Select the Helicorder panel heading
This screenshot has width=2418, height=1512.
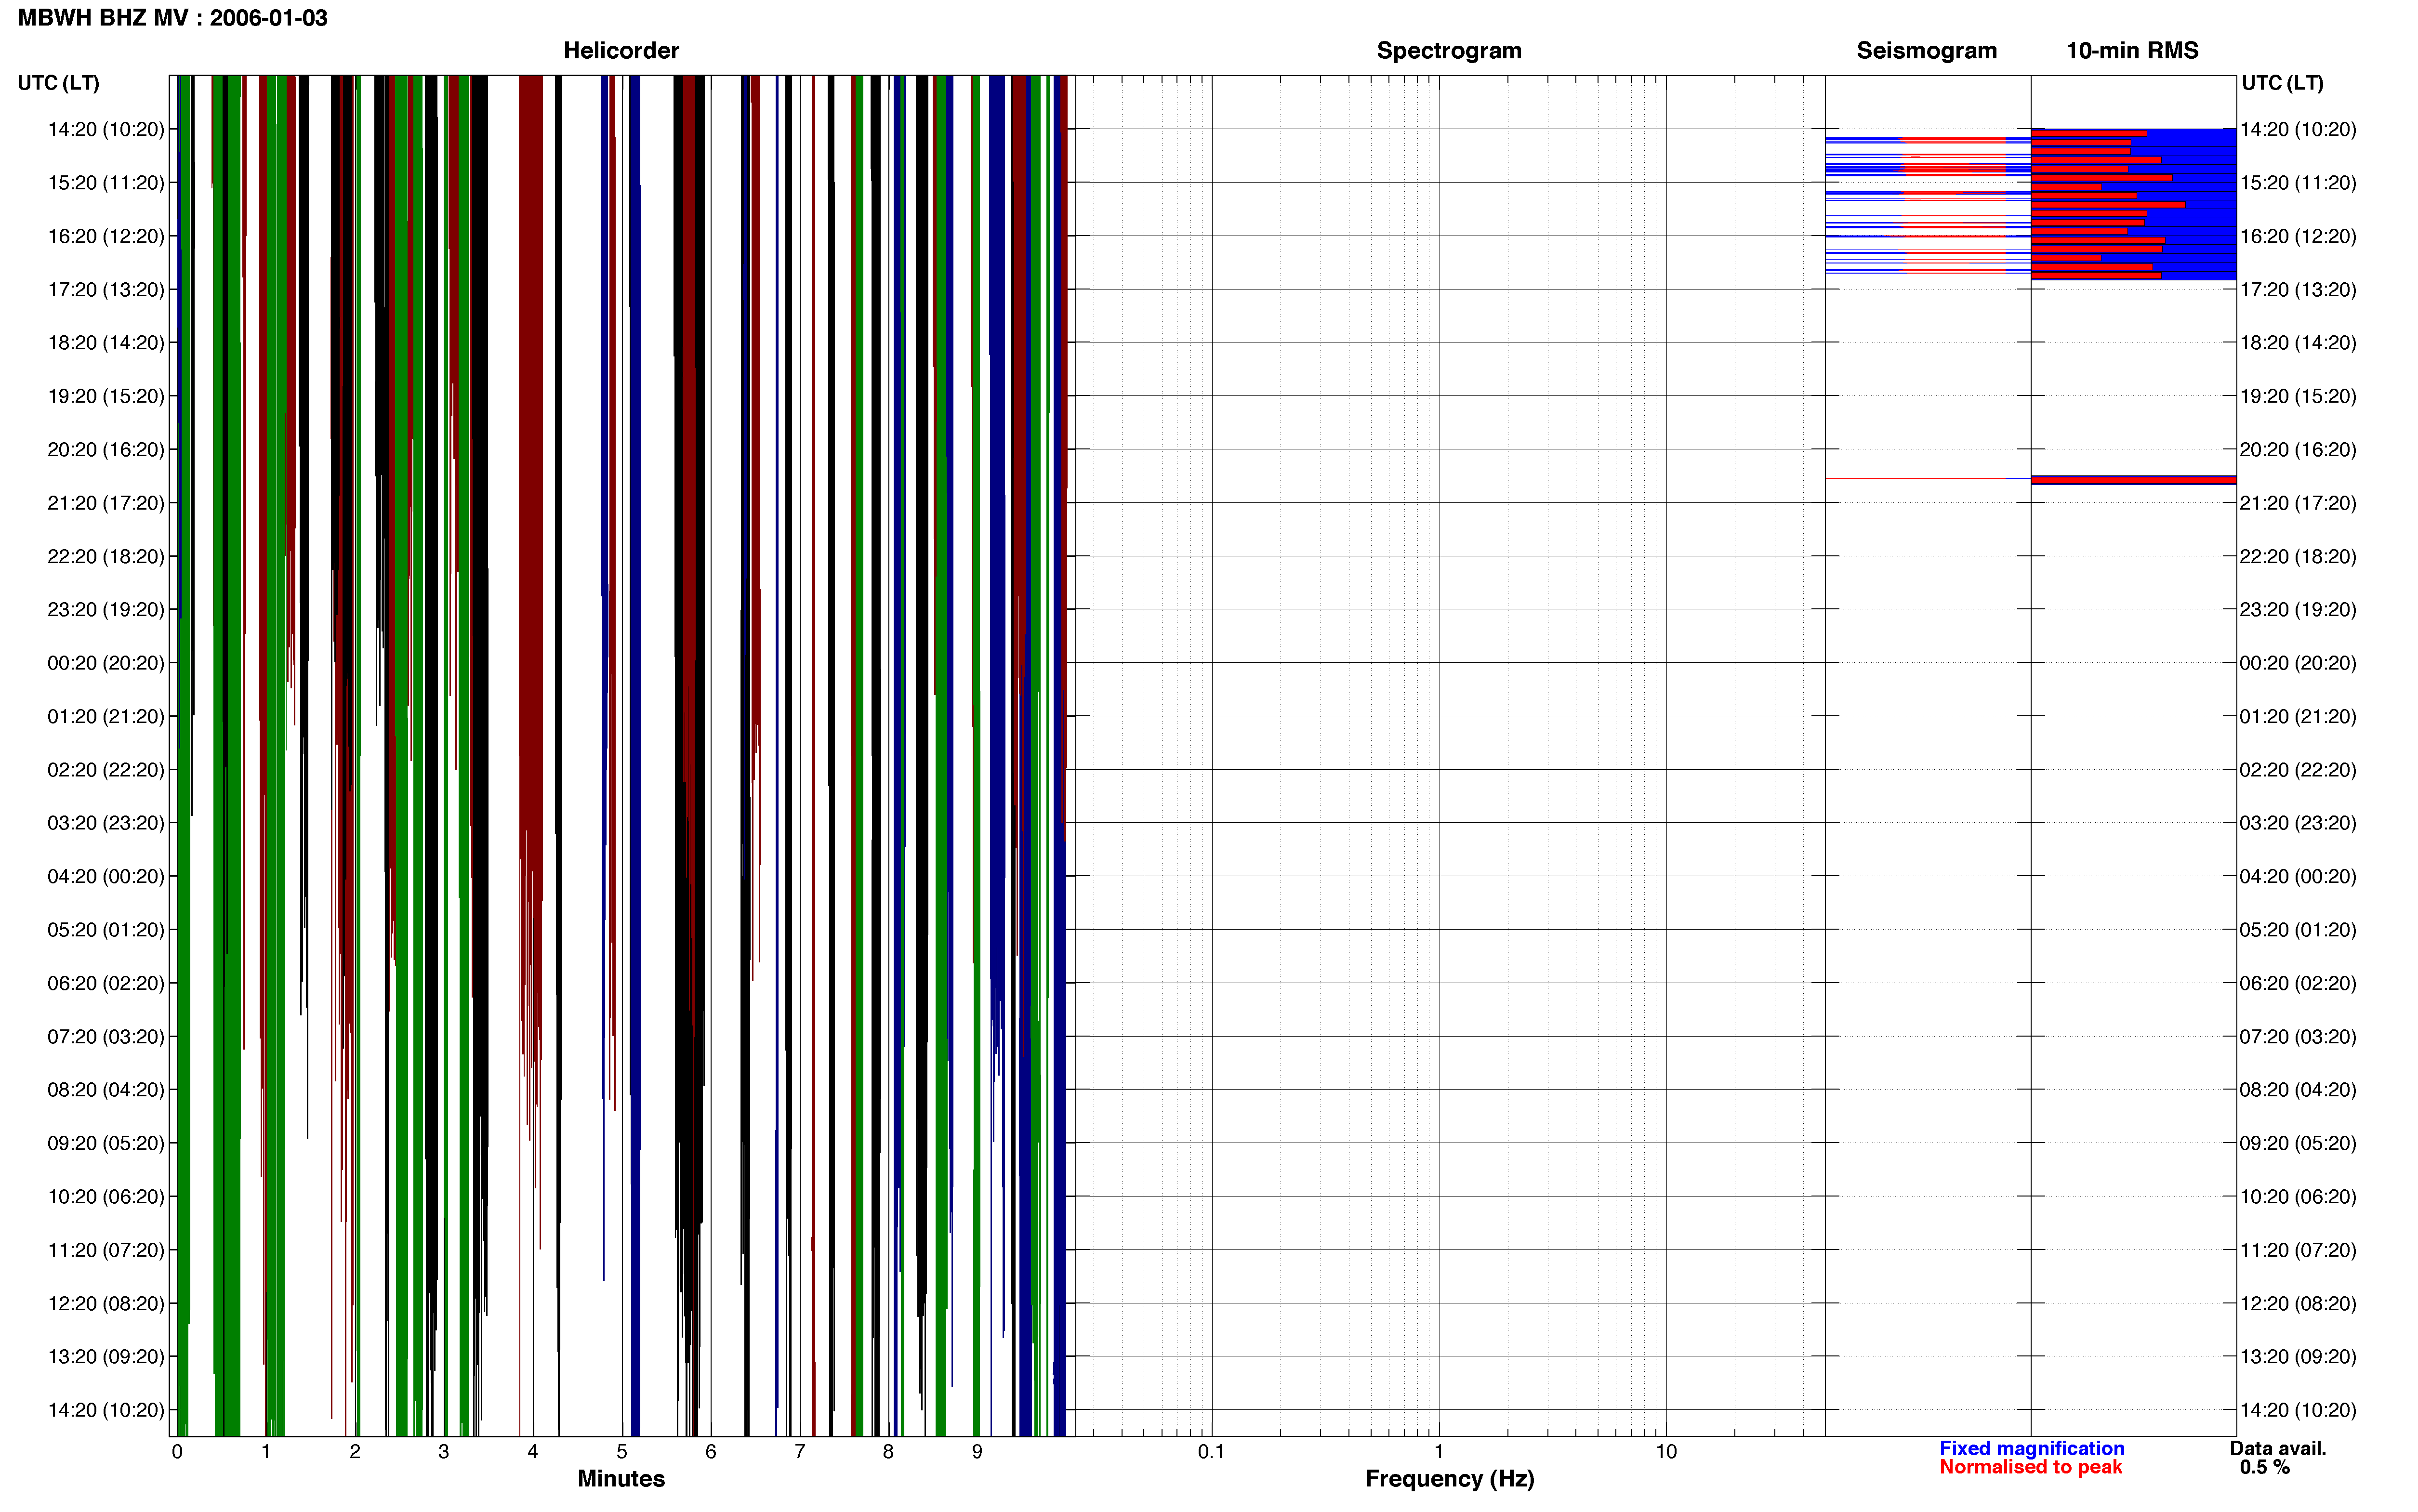click(621, 51)
